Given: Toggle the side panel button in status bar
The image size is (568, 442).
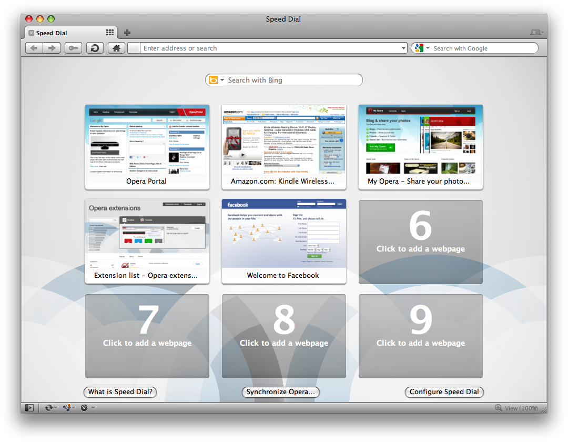Looking at the screenshot, I should point(29,408).
